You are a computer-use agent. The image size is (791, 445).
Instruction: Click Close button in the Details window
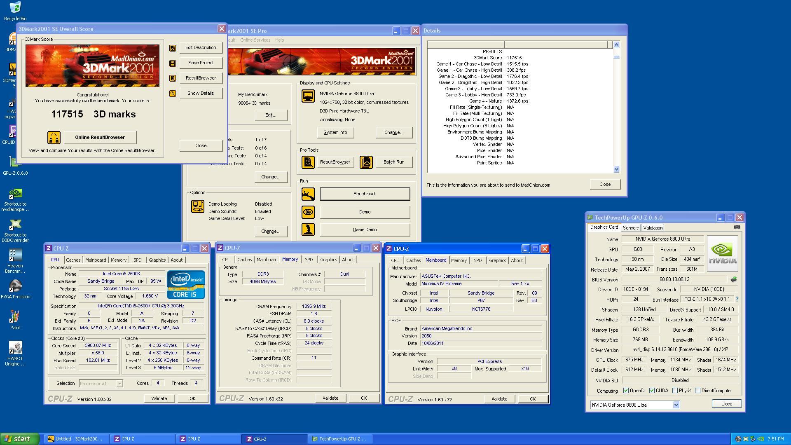click(x=605, y=184)
